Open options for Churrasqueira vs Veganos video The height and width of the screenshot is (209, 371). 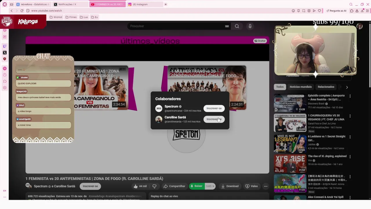click(350, 116)
